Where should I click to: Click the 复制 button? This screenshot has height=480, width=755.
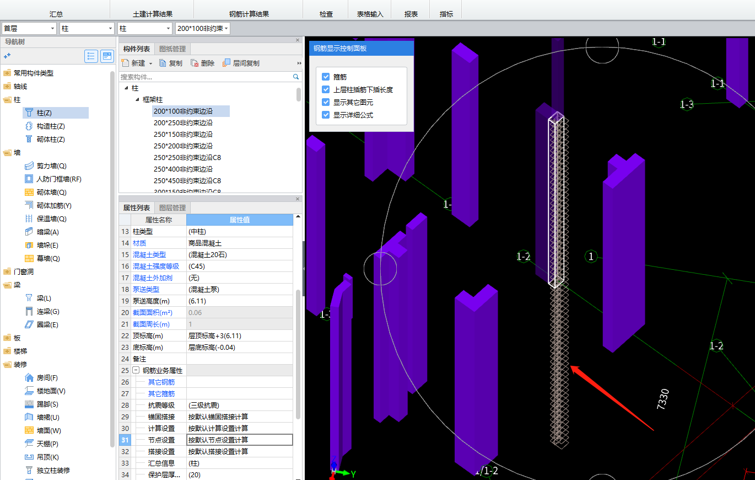pyautogui.click(x=170, y=63)
